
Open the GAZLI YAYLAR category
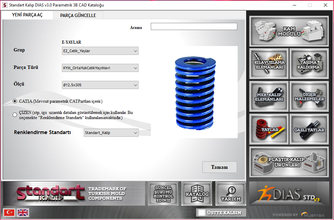point(309,129)
